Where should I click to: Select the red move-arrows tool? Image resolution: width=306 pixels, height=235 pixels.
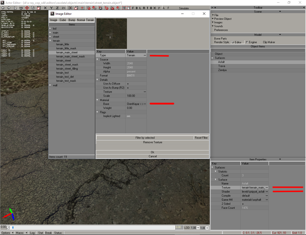tap(27, 8)
